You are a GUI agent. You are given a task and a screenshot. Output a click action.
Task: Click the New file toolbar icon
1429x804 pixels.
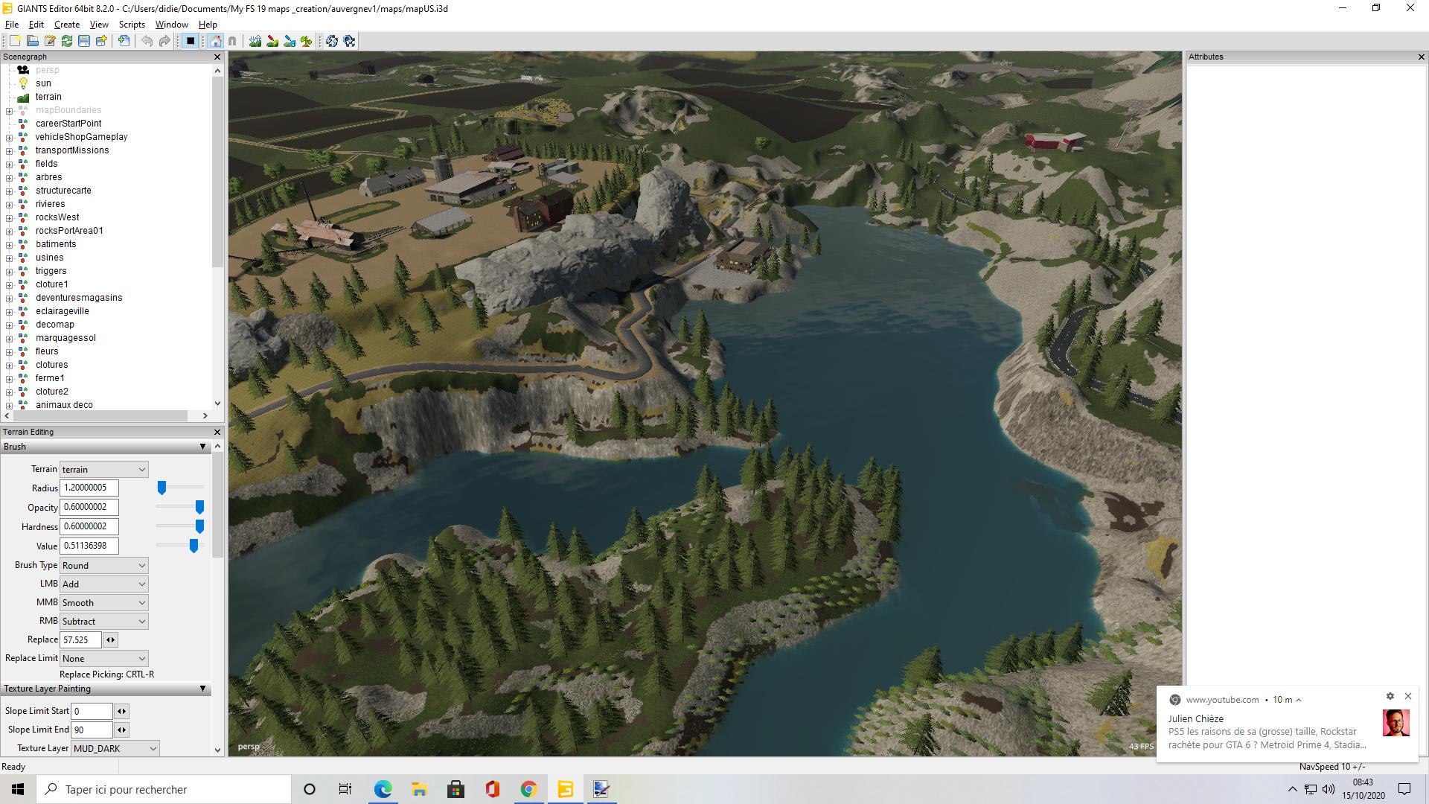[15, 41]
